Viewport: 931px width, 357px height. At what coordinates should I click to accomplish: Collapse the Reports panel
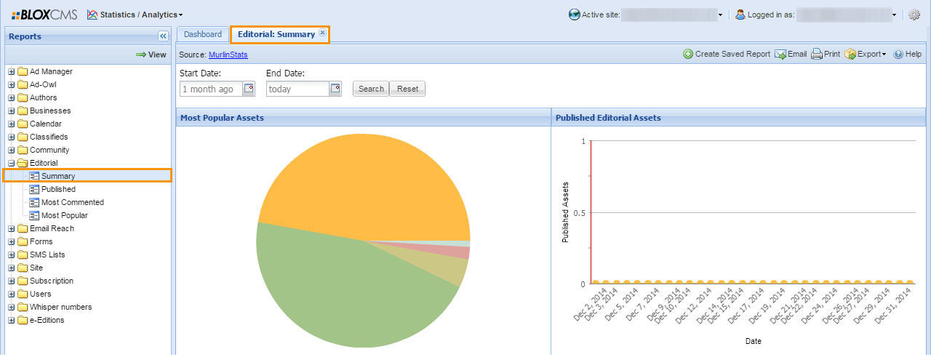click(x=163, y=36)
